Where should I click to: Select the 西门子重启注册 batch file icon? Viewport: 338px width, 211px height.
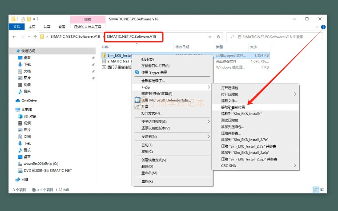[x=104, y=67]
